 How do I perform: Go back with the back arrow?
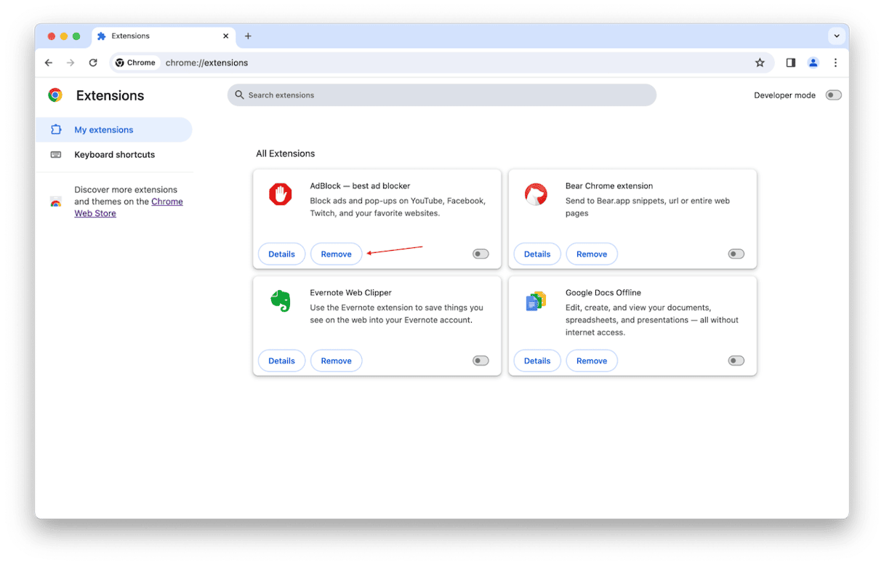pos(49,63)
